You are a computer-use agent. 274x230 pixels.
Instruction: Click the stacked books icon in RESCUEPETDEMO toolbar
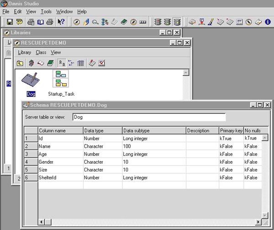pos(32,63)
